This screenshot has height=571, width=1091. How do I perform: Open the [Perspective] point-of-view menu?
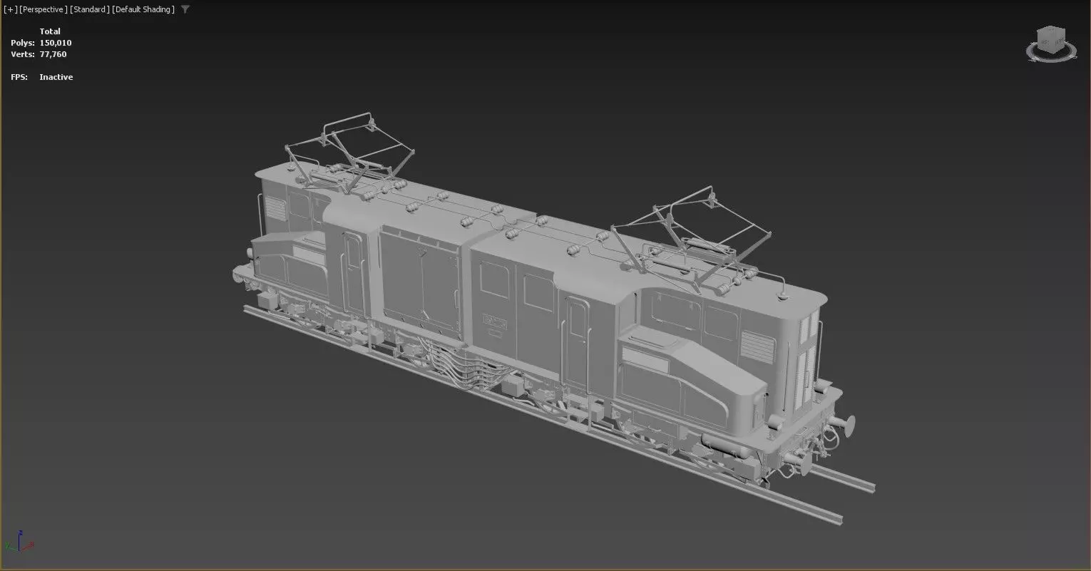click(43, 9)
